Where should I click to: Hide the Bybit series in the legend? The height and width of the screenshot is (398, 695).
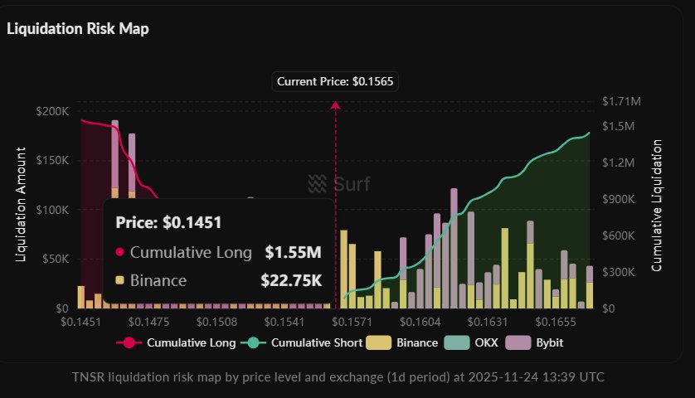(x=548, y=342)
